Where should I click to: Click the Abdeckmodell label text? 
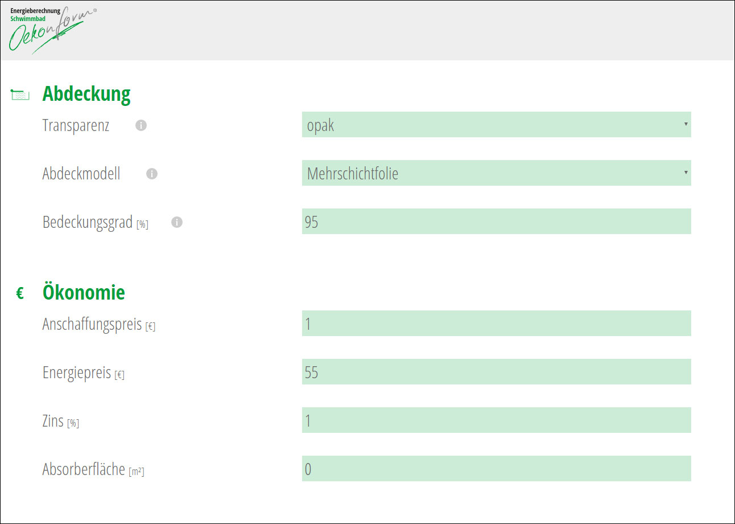(81, 174)
